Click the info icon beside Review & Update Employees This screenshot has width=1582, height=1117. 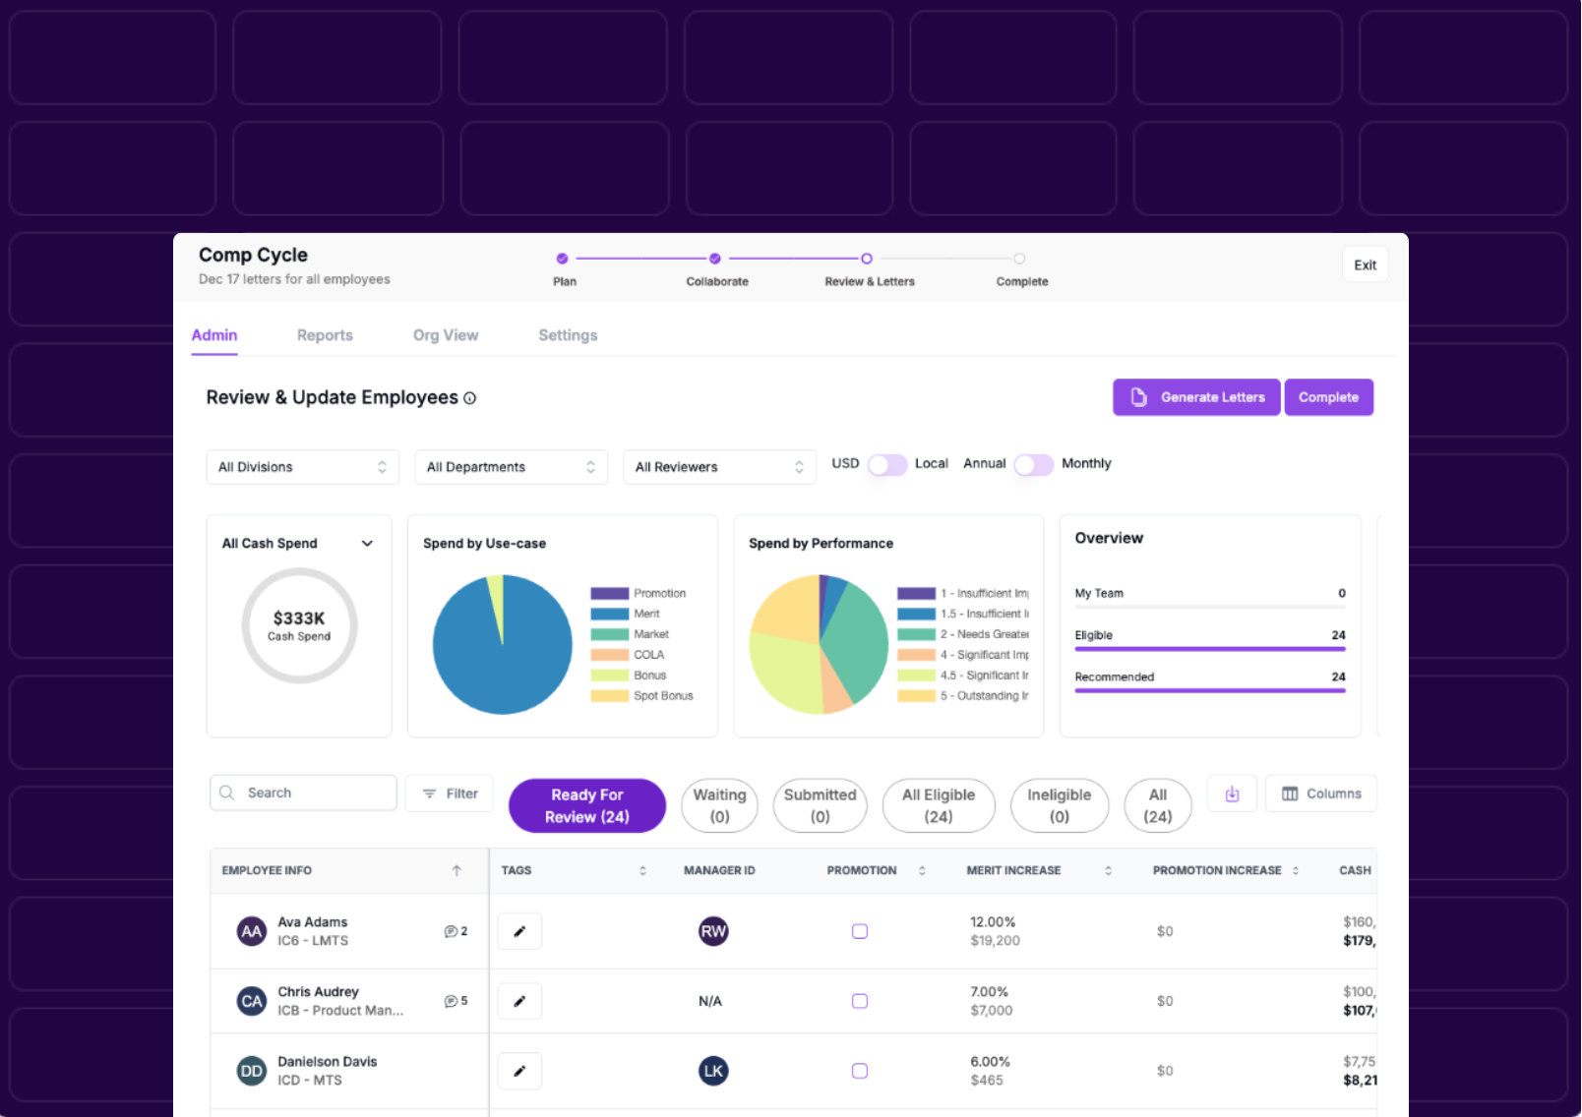click(x=470, y=398)
